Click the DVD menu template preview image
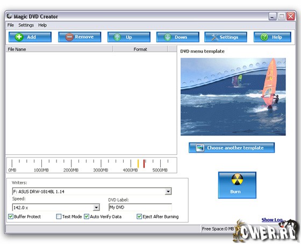Image resolution: width=301 pixels, height=244 pixels. 233,97
